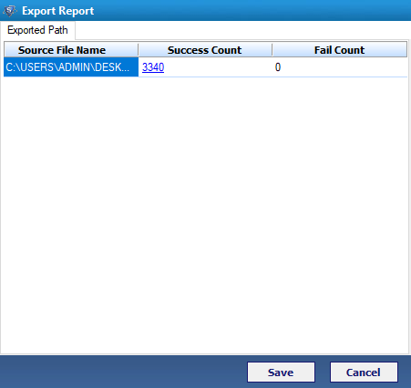
Task: Click empty tab strip beside Exported Path tab
Action: pyautogui.click(x=242, y=30)
